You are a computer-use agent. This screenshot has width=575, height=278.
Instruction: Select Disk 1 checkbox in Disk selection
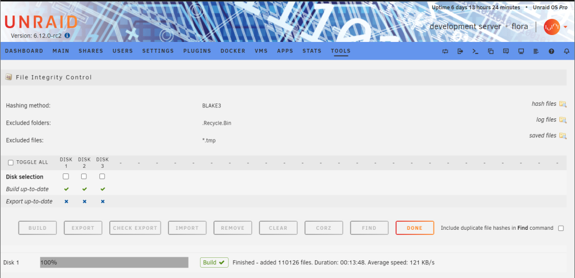66,176
